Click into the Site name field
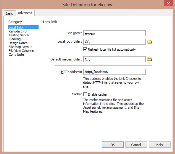175x154 pixels. [114, 33]
